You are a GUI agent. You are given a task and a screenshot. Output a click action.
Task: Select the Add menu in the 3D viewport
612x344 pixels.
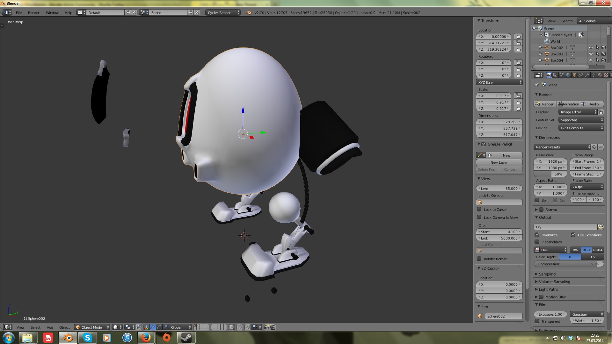pyautogui.click(x=50, y=327)
